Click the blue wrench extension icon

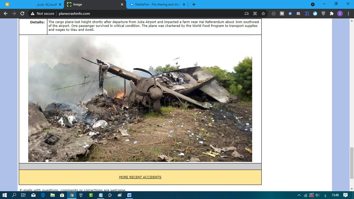[x=290, y=13]
